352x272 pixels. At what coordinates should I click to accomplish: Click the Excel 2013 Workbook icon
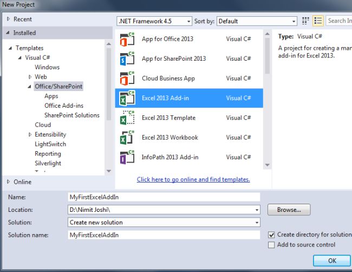click(127, 138)
